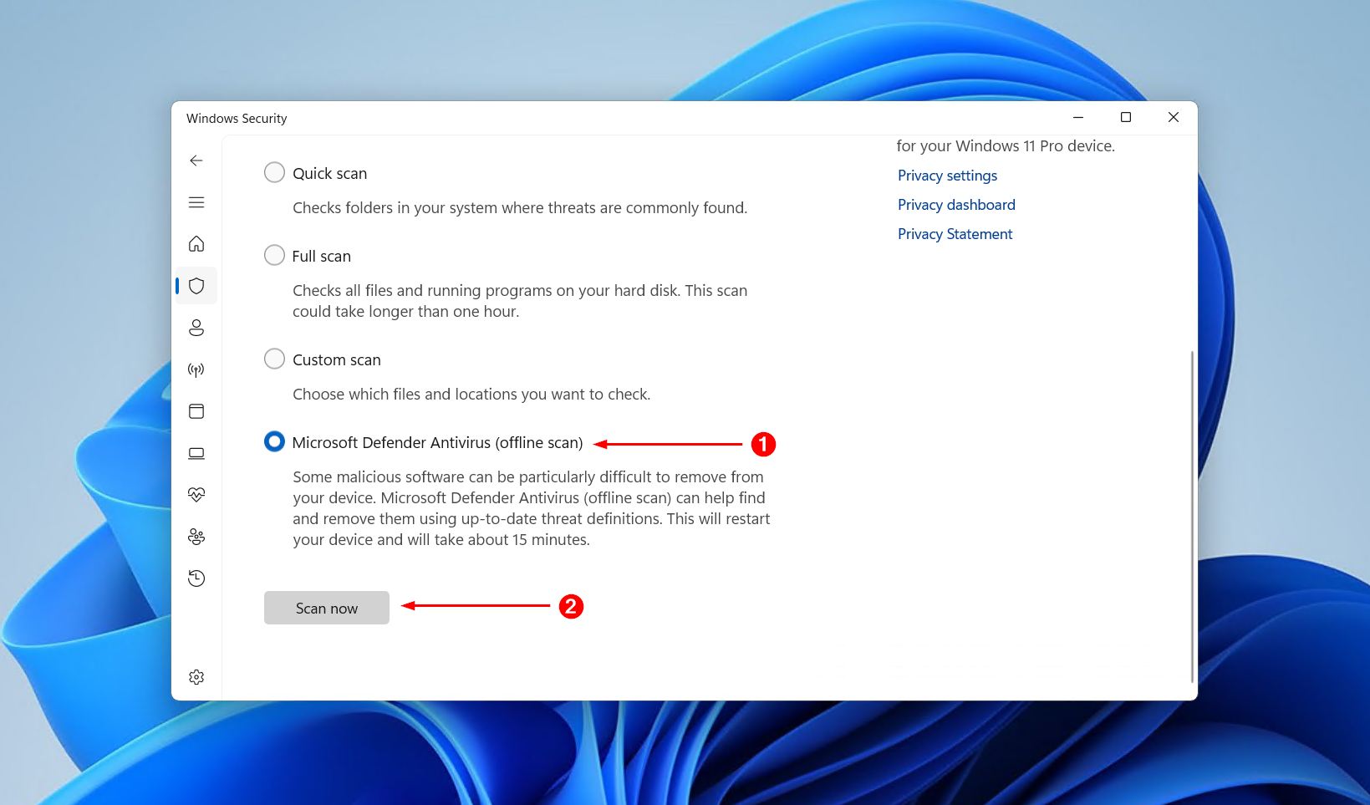Click the vertical scrollbar thumb
The height and width of the screenshot is (805, 1370).
pyautogui.click(x=1192, y=517)
